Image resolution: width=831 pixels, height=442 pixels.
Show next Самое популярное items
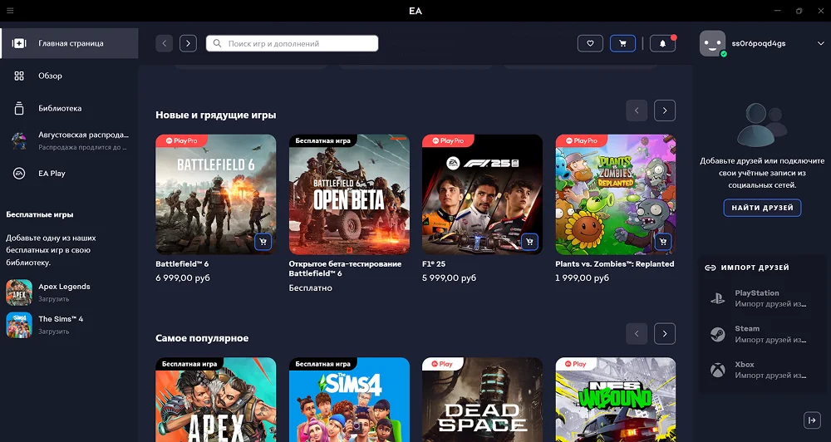(665, 334)
